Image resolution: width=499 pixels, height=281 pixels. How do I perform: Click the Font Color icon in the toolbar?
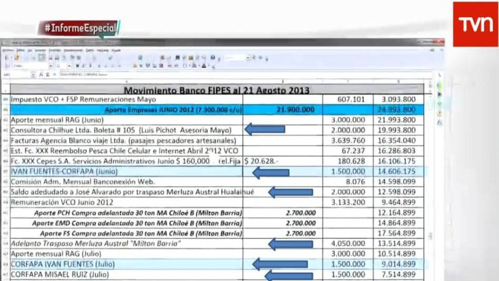(x=204, y=66)
